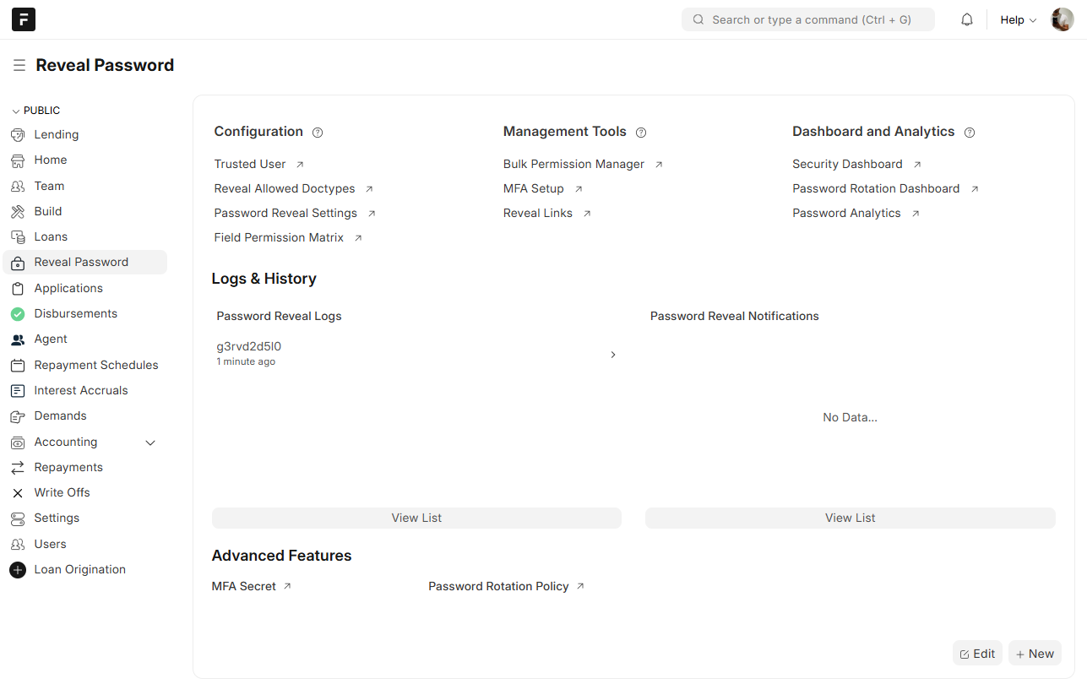The width and height of the screenshot is (1087, 695).
Task: Expand the Accounting sidebar section
Action: 150,443
